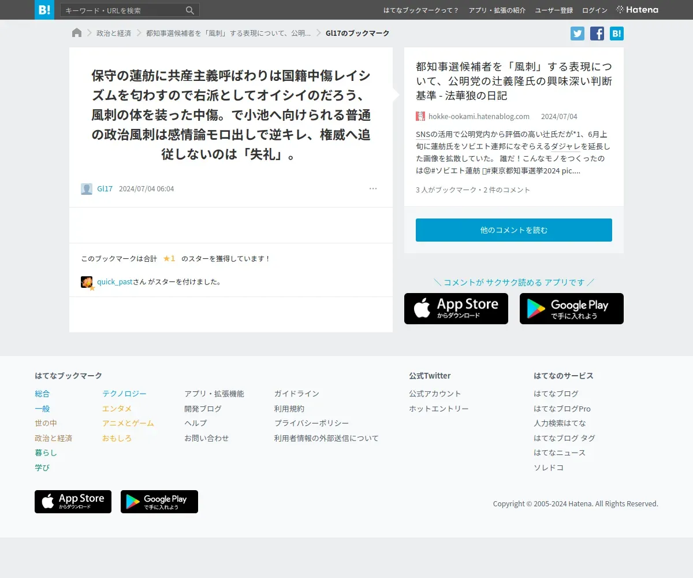Open 利用規約 footer link
The width and height of the screenshot is (693, 578).
(x=289, y=409)
